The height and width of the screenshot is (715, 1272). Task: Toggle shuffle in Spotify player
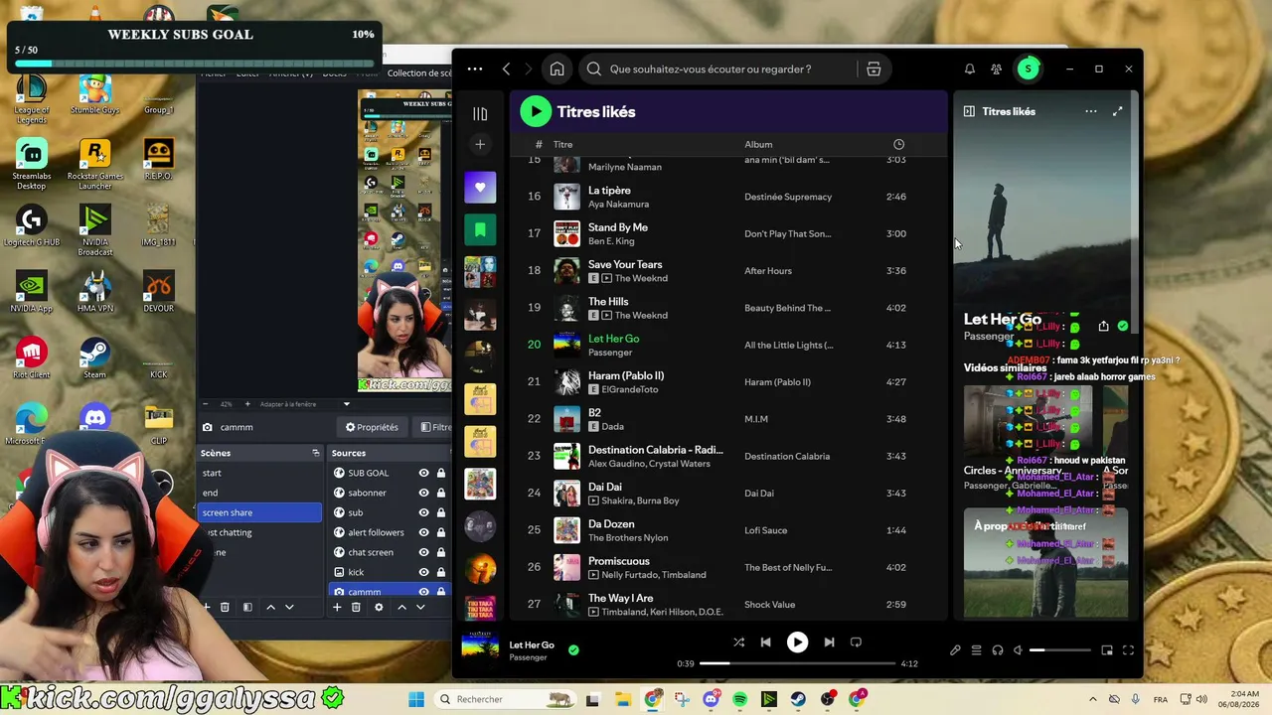tap(738, 643)
